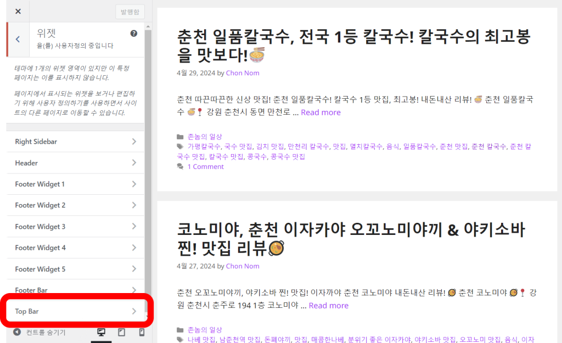Expand the Top Bar chevron arrow
Image resolution: width=562 pixels, height=343 pixels.
[x=134, y=311]
